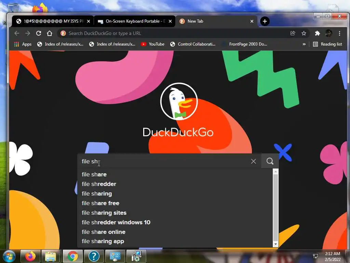Screen dimensions: 350x263
Task: Launch Firefox from the taskbar
Action: click(x=30, y=256)
